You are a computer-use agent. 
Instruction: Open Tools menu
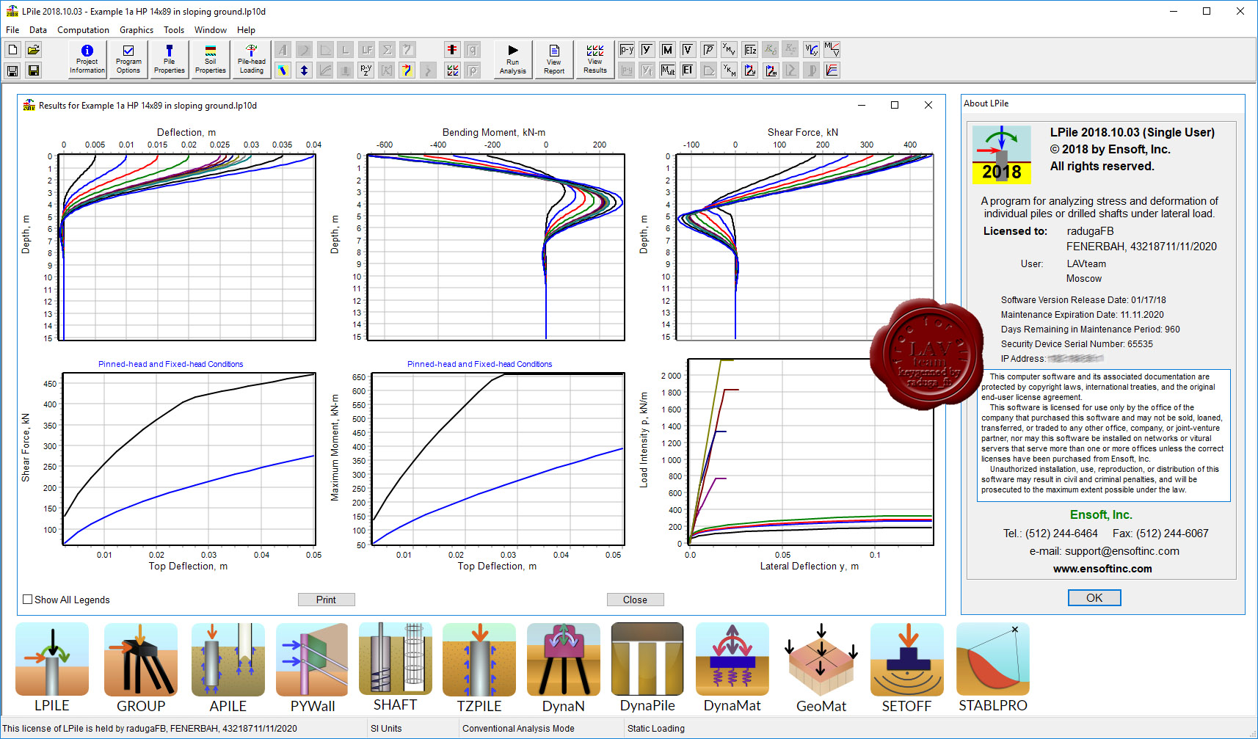pyautogui.click(x=174, y=30)
